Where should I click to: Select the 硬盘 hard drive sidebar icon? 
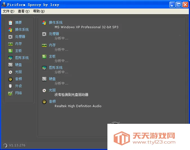10,65
